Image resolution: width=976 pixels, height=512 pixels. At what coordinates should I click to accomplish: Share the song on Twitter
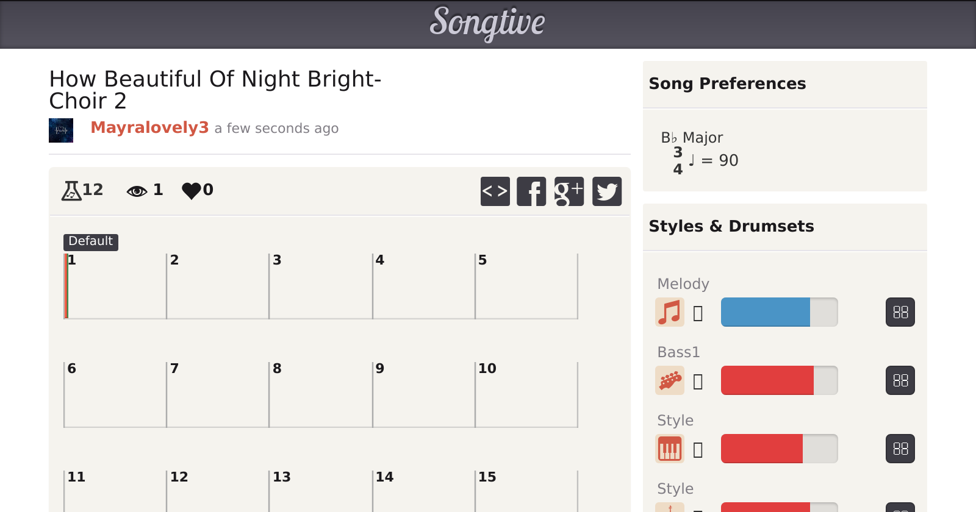point(607,191)
